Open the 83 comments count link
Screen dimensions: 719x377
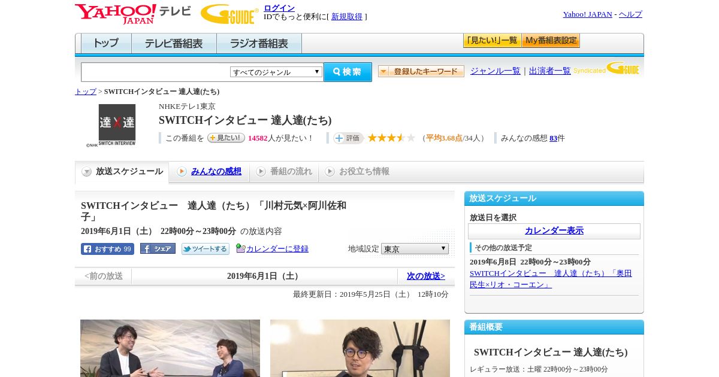[553, 138]
